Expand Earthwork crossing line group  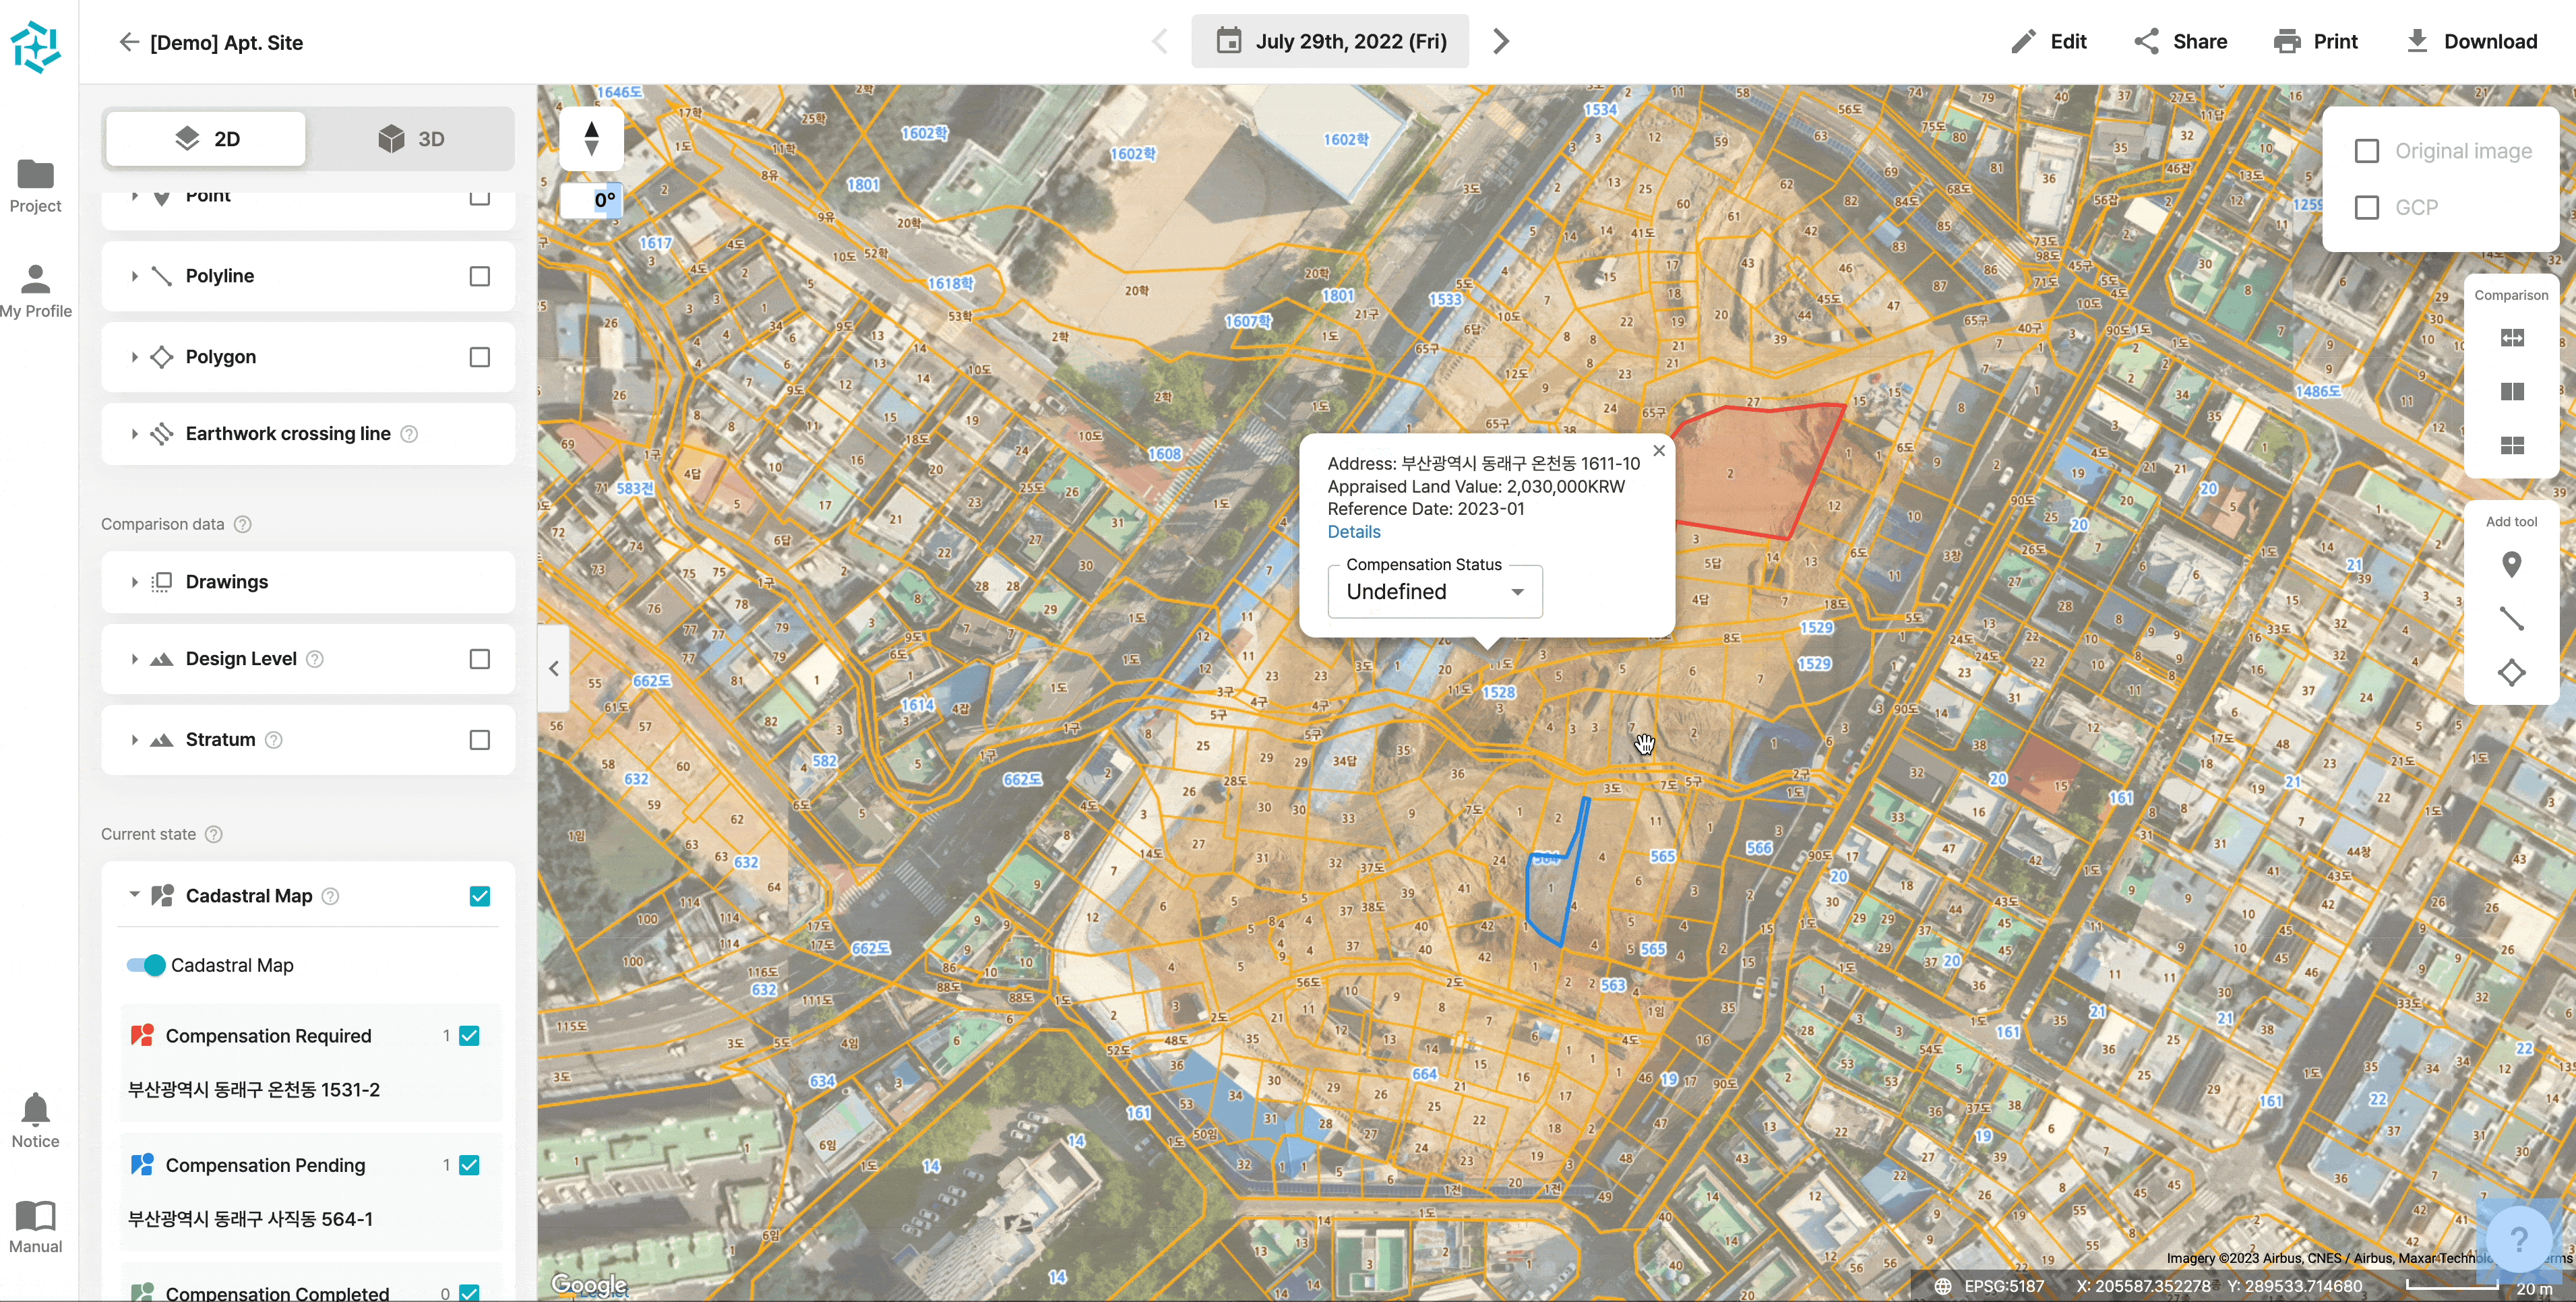click(x=134, y=434)
